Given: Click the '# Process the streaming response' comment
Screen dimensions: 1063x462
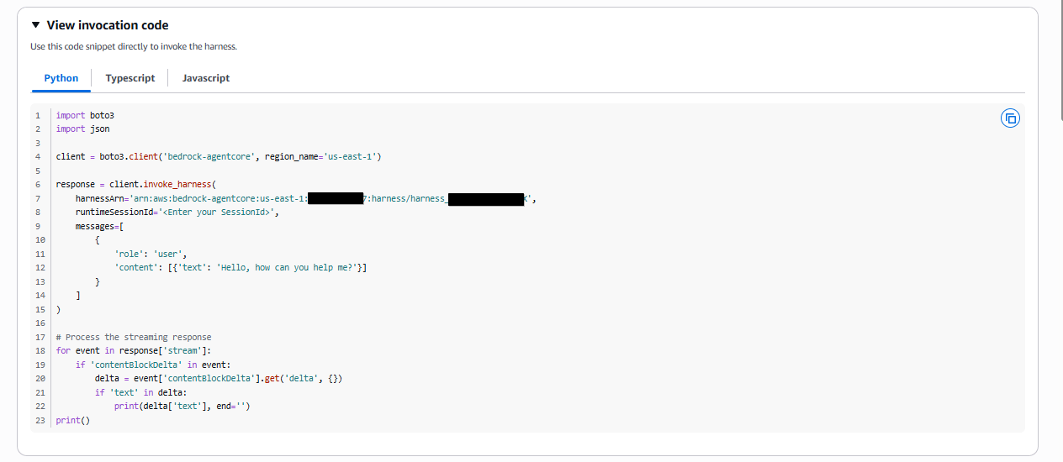Looking at the screenshot, I should (x=133, y=337).
